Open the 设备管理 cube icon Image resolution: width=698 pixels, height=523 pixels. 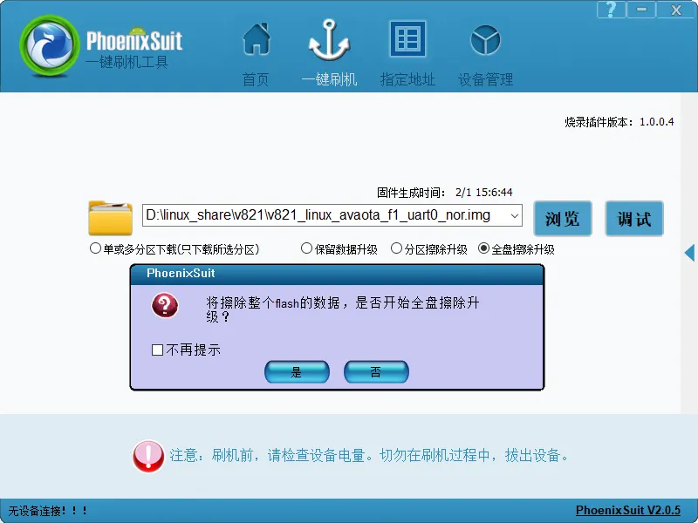(485, 39)
